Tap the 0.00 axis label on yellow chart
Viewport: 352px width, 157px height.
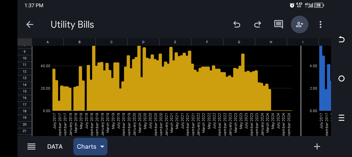pyautogui.click(x=46, y=111)
